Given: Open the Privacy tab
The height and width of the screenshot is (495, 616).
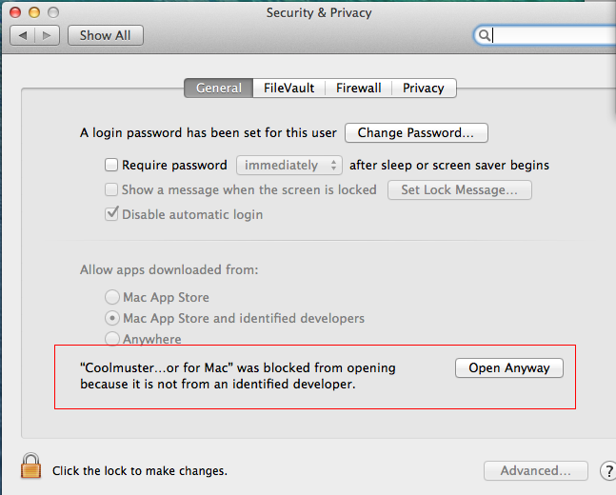Looking at the screenshot, I should click(424, 88).
